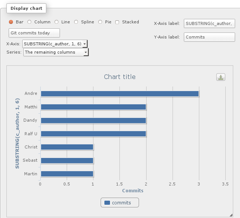Image resolution: width=240 pixels, height=218 pixels.
Task: Click the Dandy bar
Action: [x=93, y=121]
